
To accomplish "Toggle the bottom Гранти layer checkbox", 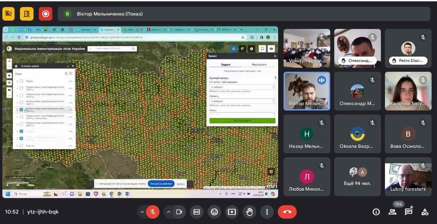I will click(x=21, y=146).
